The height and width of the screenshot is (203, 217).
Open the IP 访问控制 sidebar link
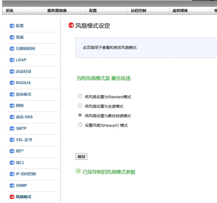[x=26, y=174]
